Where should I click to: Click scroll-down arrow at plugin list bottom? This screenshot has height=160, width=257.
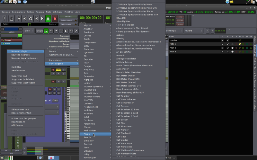(138, 158)
